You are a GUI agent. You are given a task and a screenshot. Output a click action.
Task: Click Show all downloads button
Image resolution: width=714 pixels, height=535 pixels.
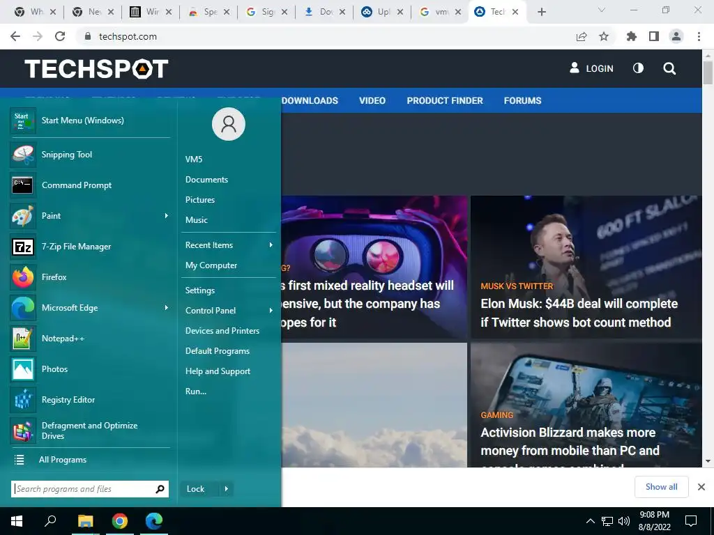[x=661, y=487]
